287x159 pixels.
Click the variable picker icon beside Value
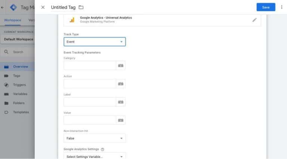tap(121, 120)
